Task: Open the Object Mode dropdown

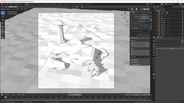Action: pos(6,9)
